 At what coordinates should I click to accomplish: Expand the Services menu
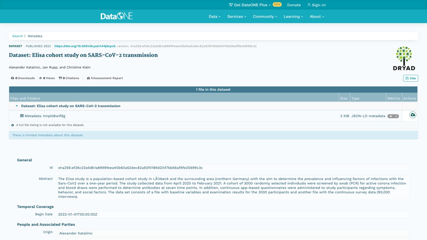[237, 16]
